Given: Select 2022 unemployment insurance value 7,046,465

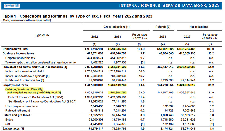Looking at the screenshot, I should click(97, 106).
